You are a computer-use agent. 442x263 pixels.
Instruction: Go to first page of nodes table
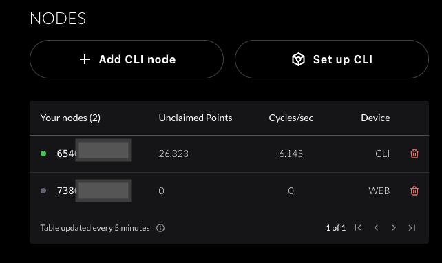(x=358, y=227)
